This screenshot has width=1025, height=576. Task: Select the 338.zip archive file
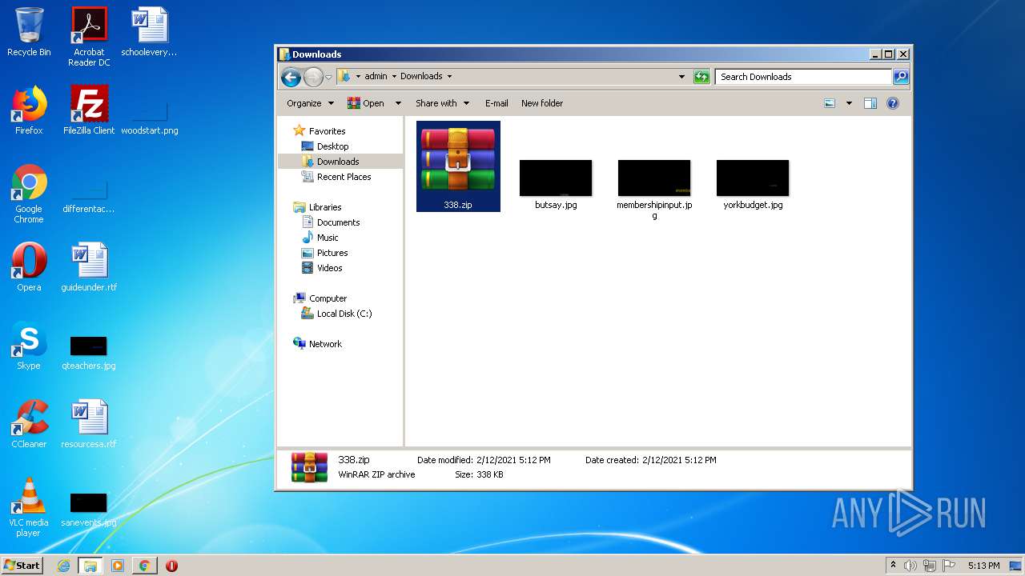pyautogui.click(x=458, y=166)
